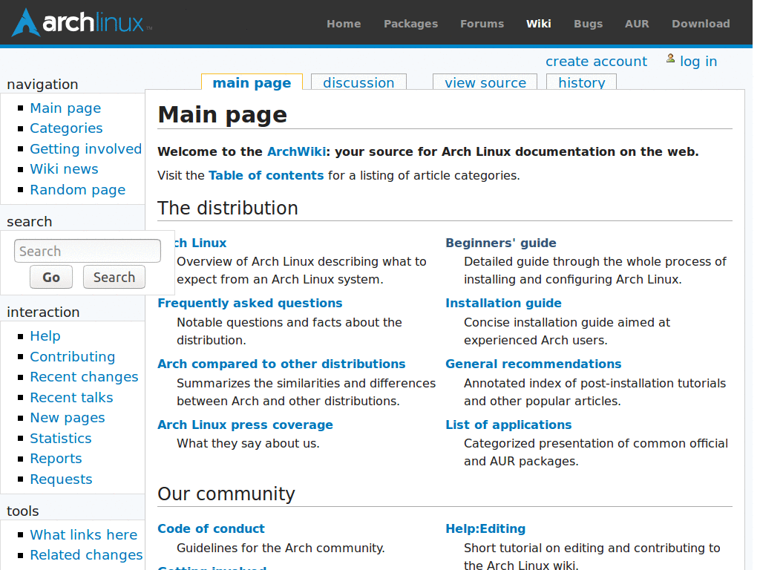
Task: Open the Code of conduct link
Action: tap(211, 528)
